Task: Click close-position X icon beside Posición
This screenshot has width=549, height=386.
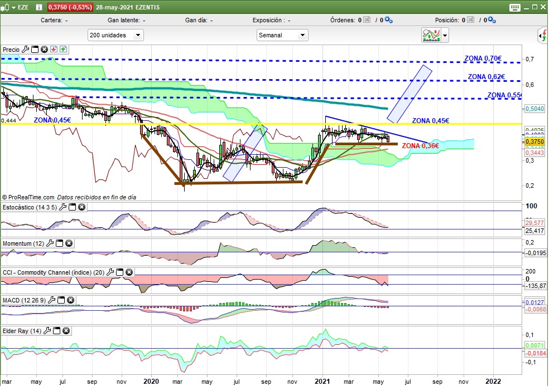Action: [x=470, y=20]
